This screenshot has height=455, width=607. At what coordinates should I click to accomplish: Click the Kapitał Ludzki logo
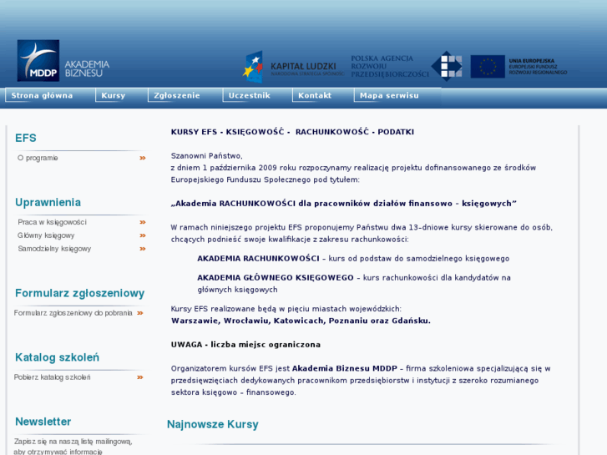pyautogui.click(x=293, y=67)
